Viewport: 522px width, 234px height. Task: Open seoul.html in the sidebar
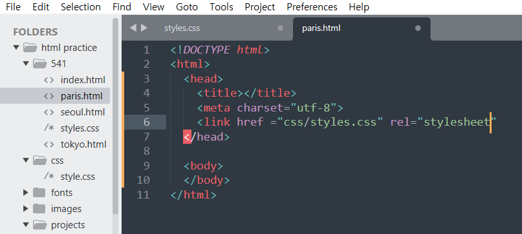coord(83,112)
